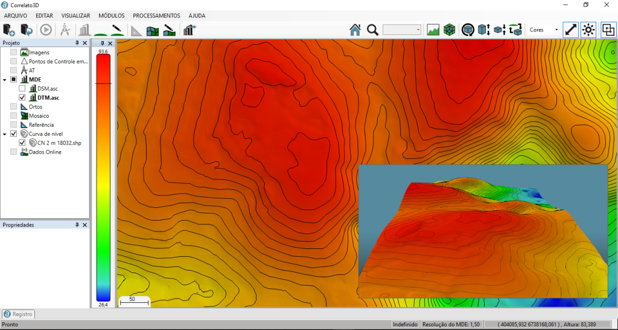Open the Registro tab at bottom
This screenshot has width=618, height=330.
pos(18,314)
